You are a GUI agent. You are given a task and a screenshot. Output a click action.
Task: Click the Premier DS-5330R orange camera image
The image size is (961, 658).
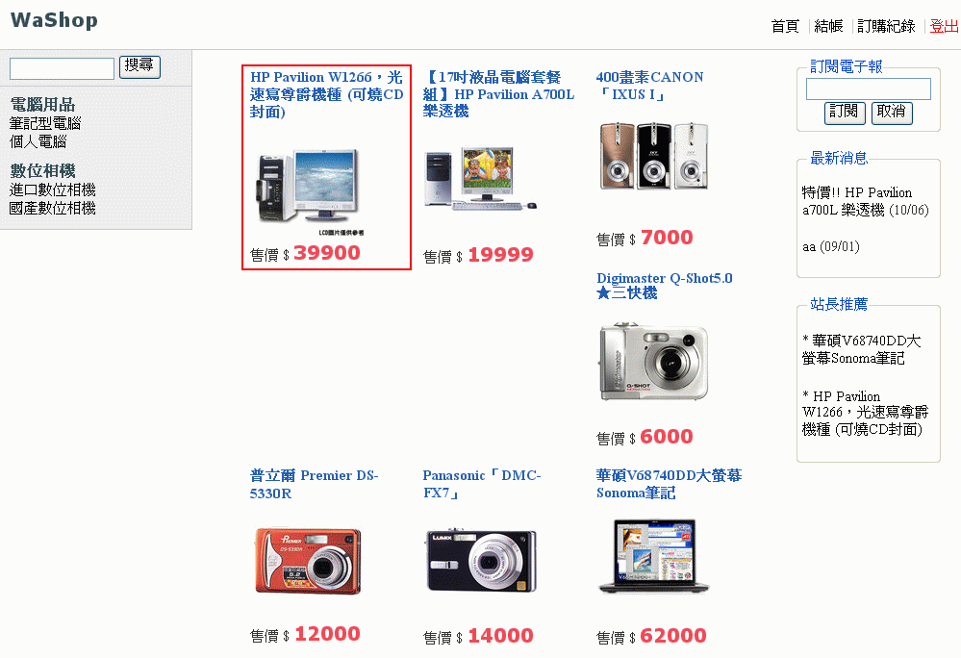(x=308, y=561)
